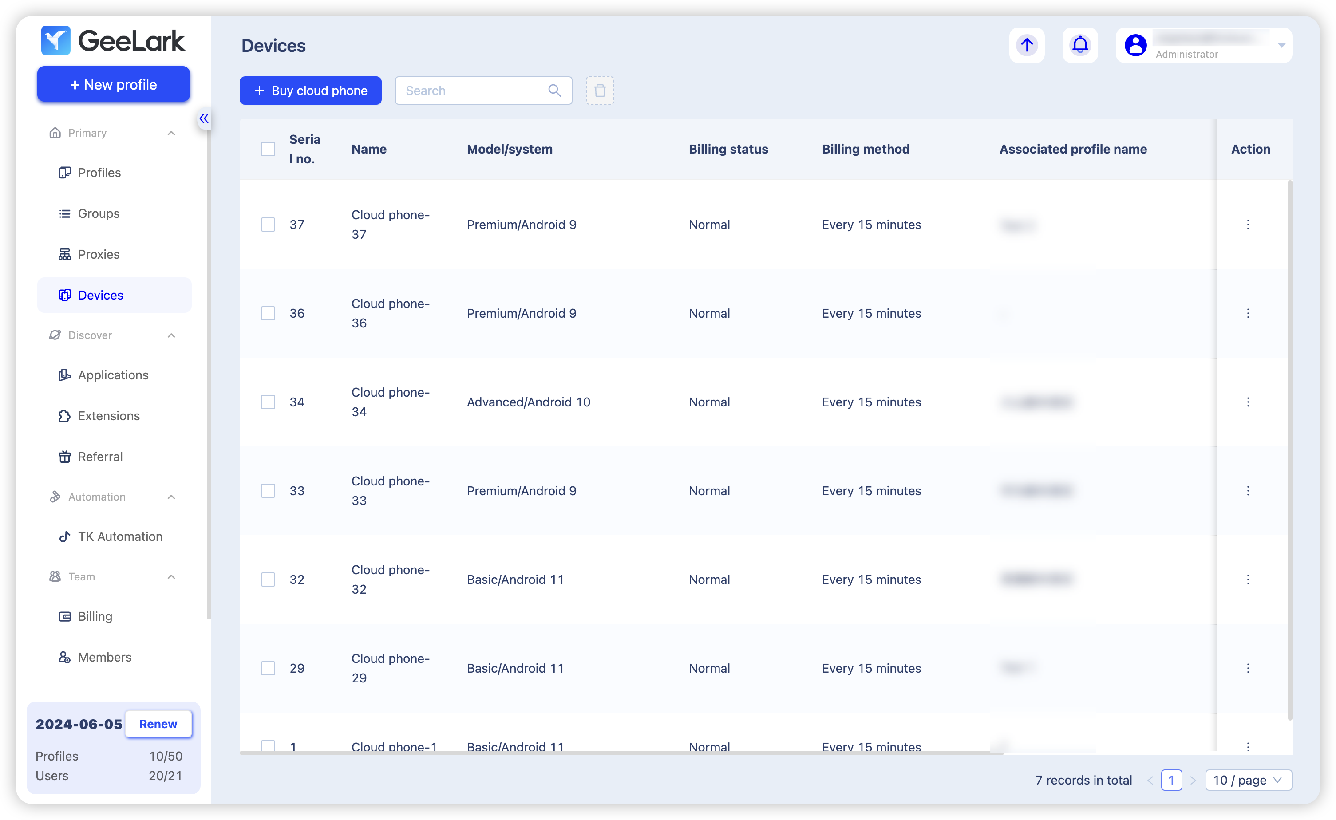1336x820 pixels.
Task: Open action menu for Cloud phone-34
Action: [1247, 402]
